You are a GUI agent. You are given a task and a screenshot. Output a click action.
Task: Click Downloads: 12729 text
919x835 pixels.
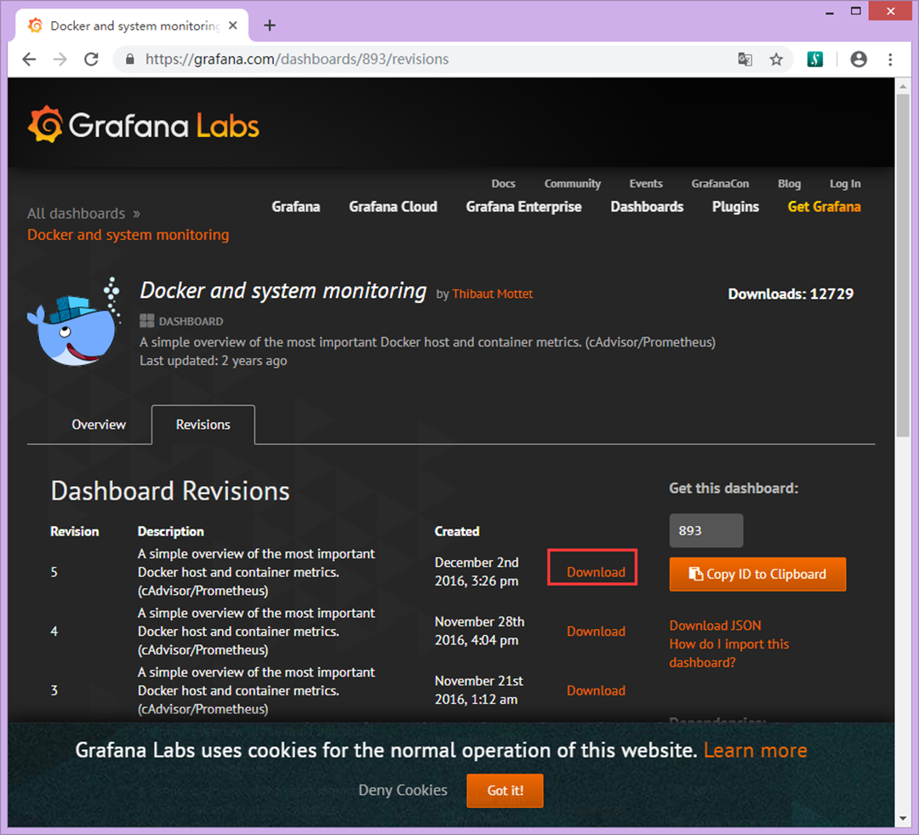790,294
